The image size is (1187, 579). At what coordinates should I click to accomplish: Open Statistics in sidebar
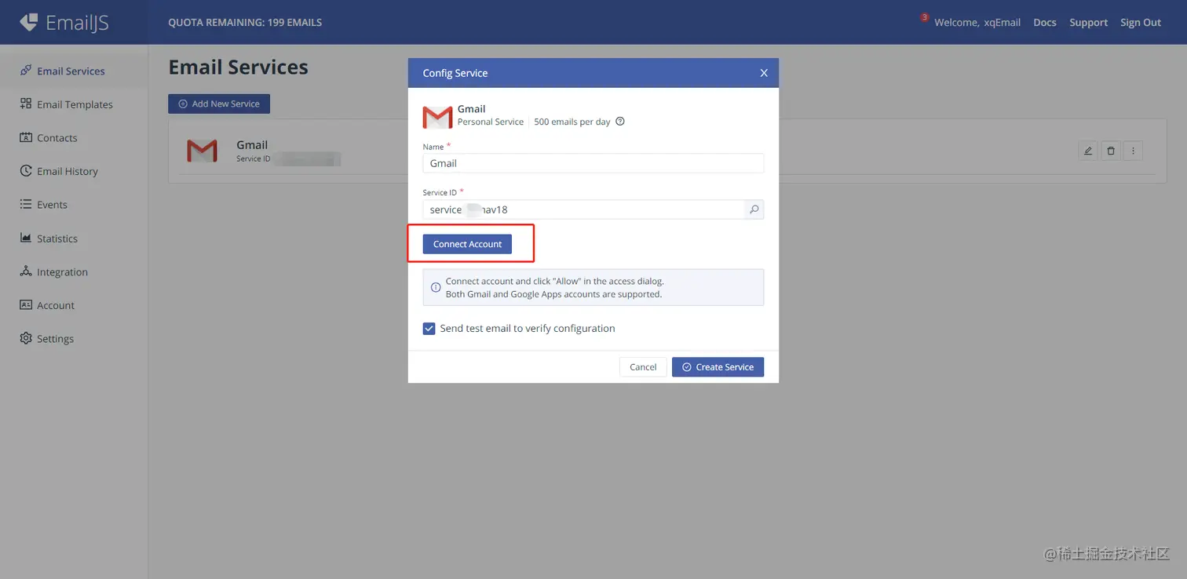tap(57, 239)
